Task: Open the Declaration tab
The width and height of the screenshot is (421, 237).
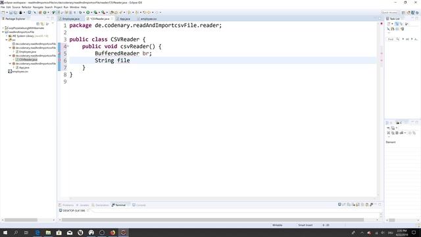Action: [102, 205]
